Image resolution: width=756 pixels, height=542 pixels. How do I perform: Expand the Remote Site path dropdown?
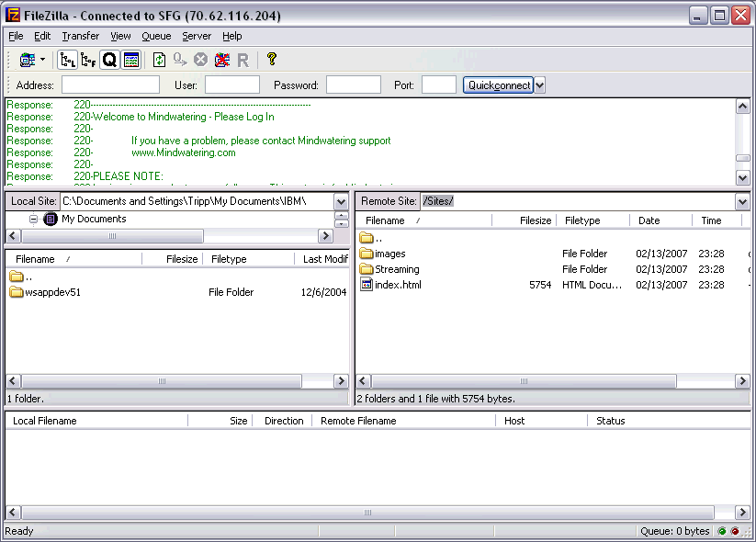742,201
